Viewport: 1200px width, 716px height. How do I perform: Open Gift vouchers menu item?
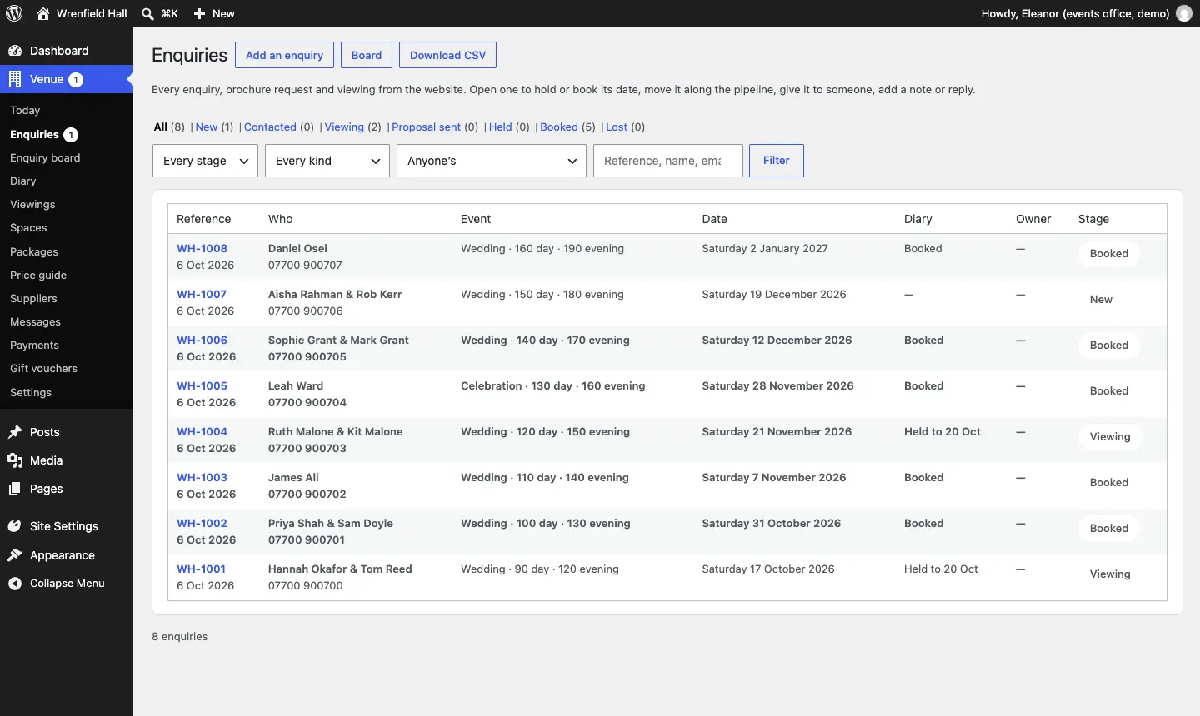pos(43,368)
